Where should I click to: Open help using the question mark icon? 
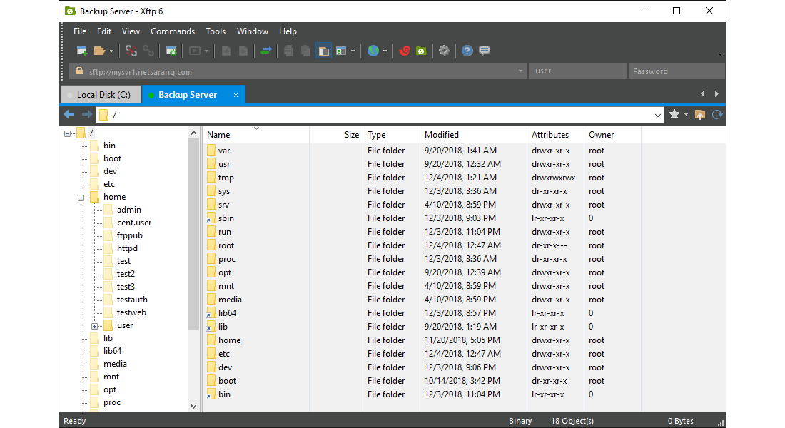(467, 50)
